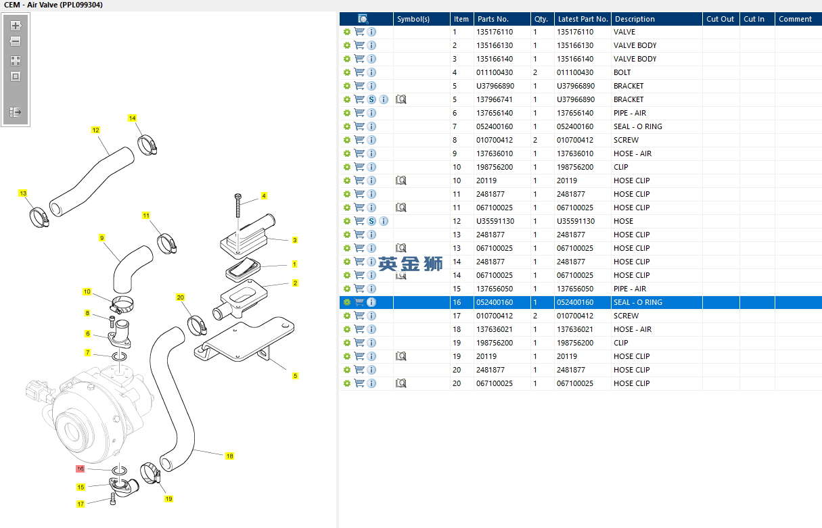Click callout 18 hose label
This screenshot has height=528, width=822.
[230, 456]
